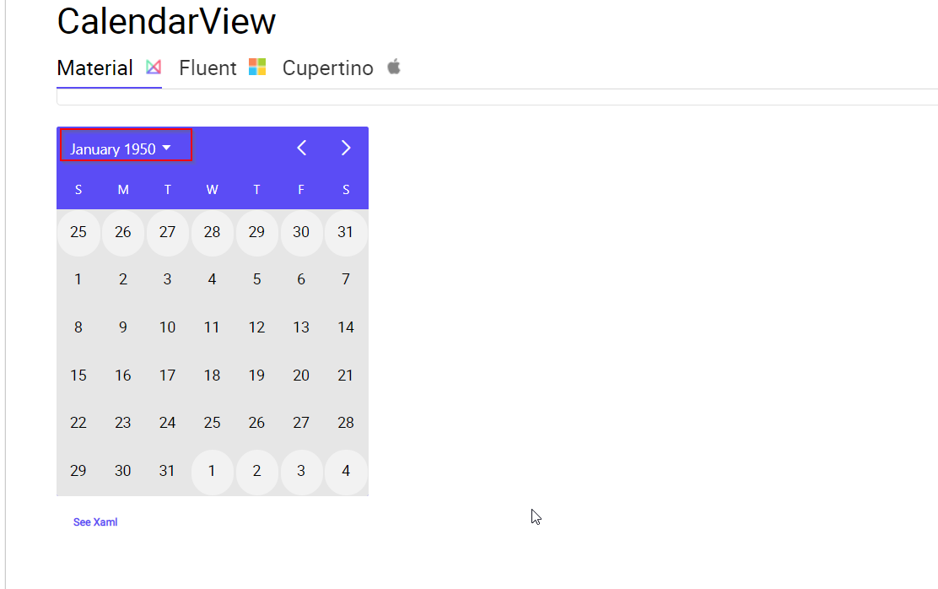This screenshot has width=938, height=589.
Task: Click the Sunday column header S
Action: [78, 189]
